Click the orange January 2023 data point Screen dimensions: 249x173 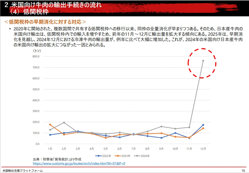point(50,125)
